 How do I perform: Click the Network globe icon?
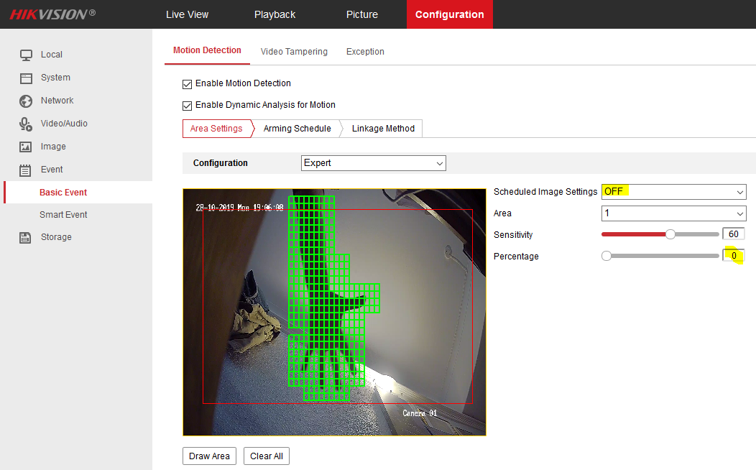pyautogui.click(x=26, y=101)
